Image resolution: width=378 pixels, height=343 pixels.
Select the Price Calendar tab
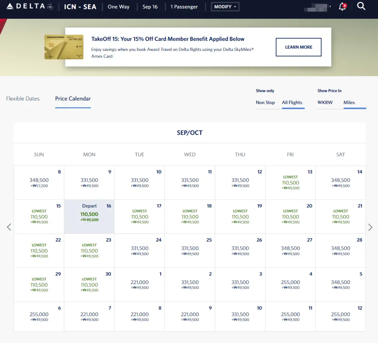[x=73, y=98]
